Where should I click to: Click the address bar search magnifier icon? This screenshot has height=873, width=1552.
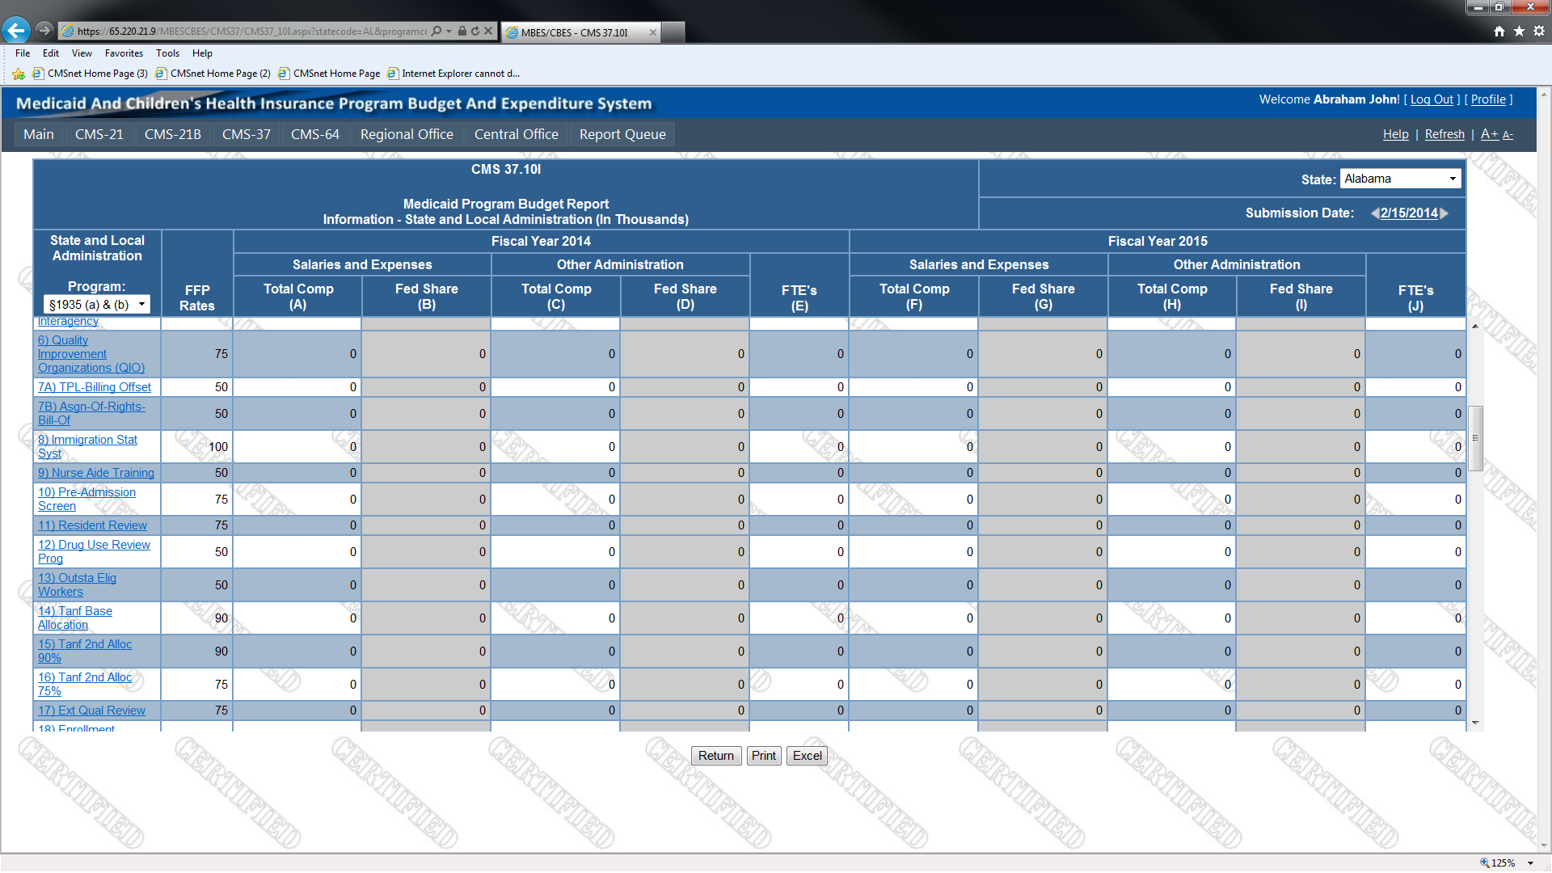click(436, 32)
